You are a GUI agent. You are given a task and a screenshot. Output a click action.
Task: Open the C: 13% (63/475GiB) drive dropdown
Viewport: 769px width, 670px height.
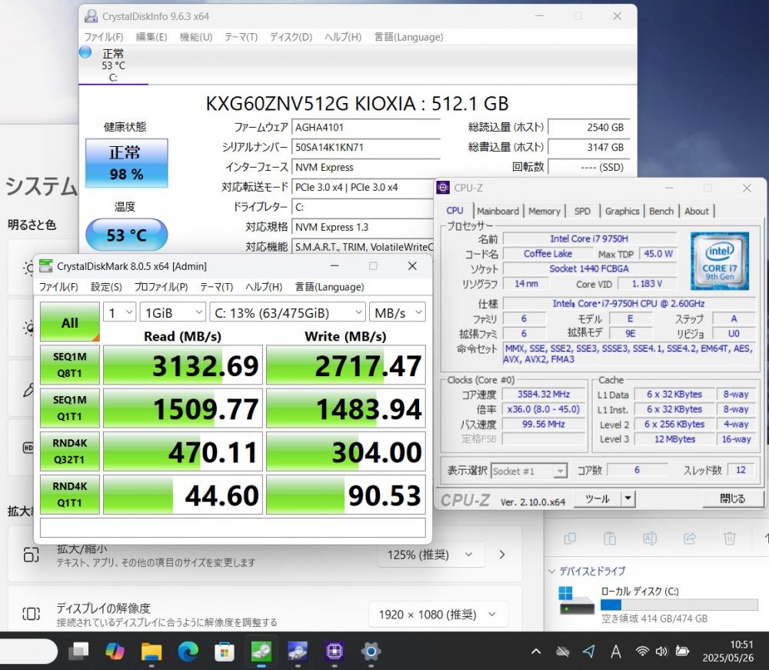pos(288,312)
